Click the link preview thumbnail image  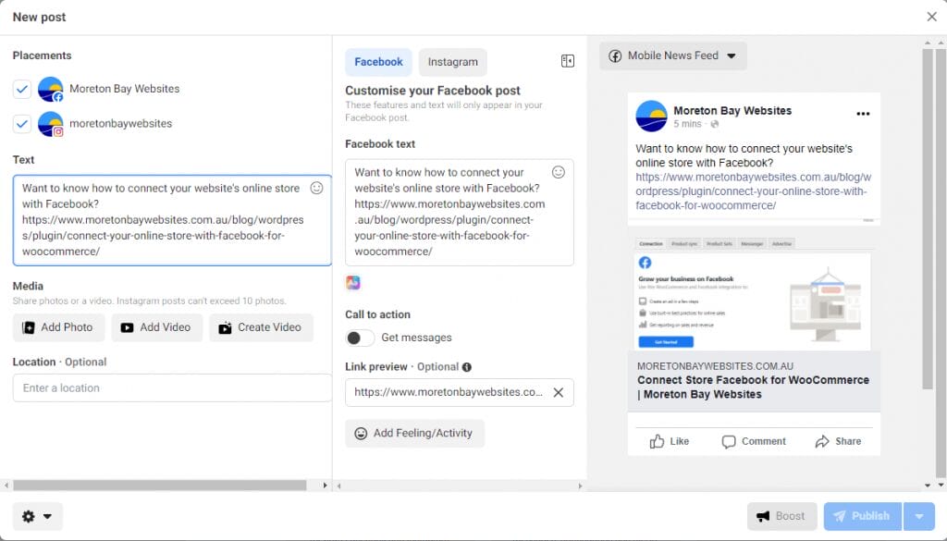point(754,293)
